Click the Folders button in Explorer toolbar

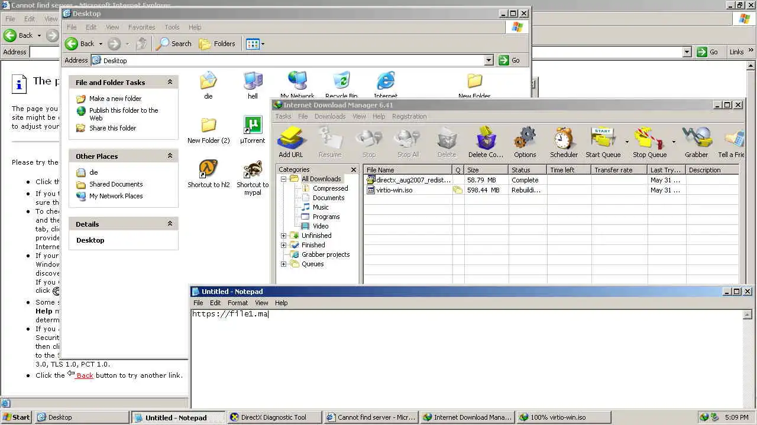(x=217, y=44)
